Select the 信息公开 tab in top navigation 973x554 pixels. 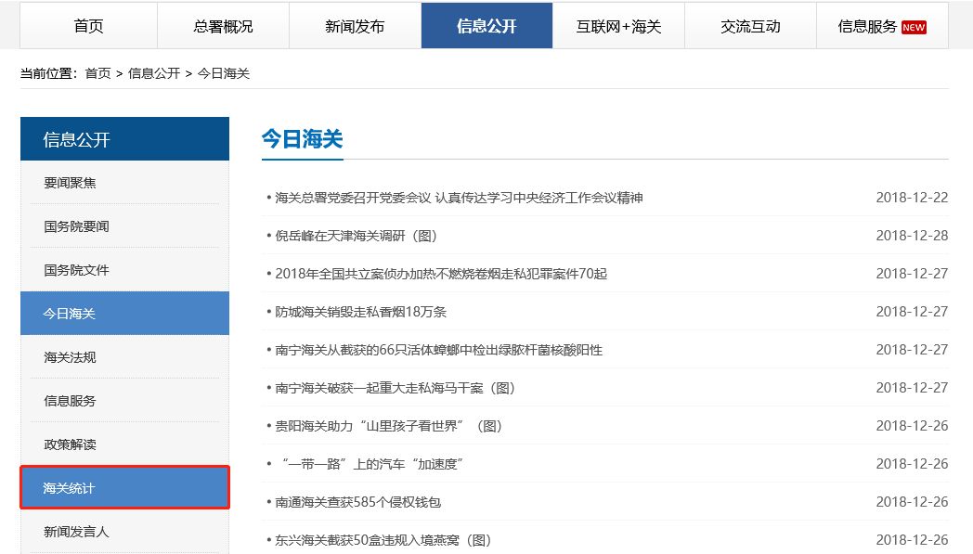coord(486,26)
